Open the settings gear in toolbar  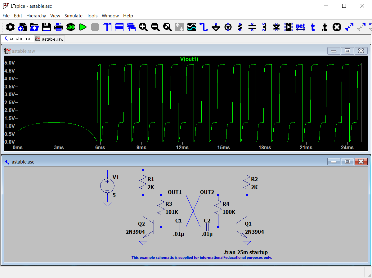point(10,27)
